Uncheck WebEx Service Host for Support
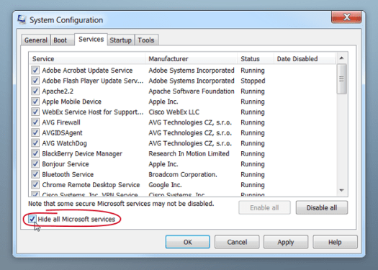This screenshot has width=378, height=270. pos(35,112)
